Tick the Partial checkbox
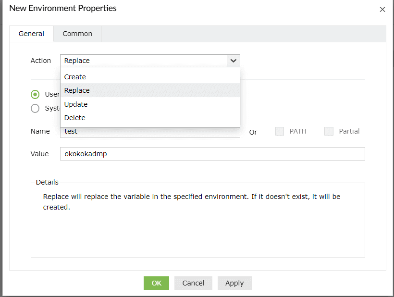Image resolution: width=394 pixels, height=297 pixels. 329,131
